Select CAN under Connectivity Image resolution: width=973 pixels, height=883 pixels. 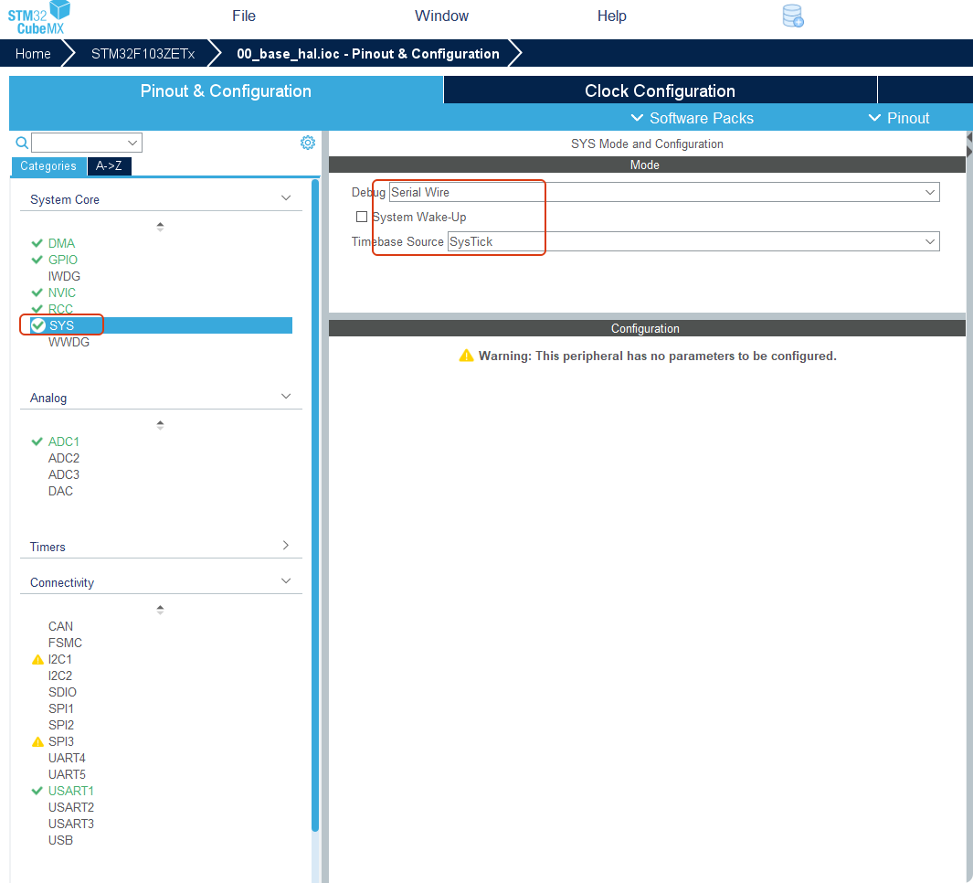click(x=60, y=626)
